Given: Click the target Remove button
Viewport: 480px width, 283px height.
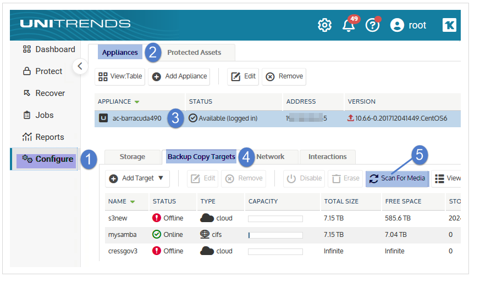Looking at the screenshot, I should point(244,179).
